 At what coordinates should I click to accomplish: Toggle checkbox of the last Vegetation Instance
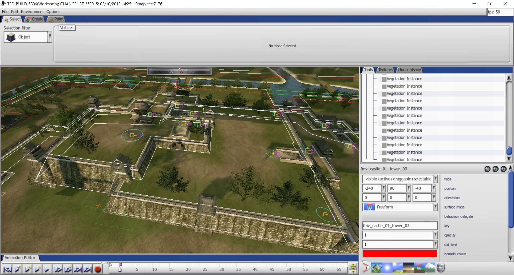coord(384,160)
